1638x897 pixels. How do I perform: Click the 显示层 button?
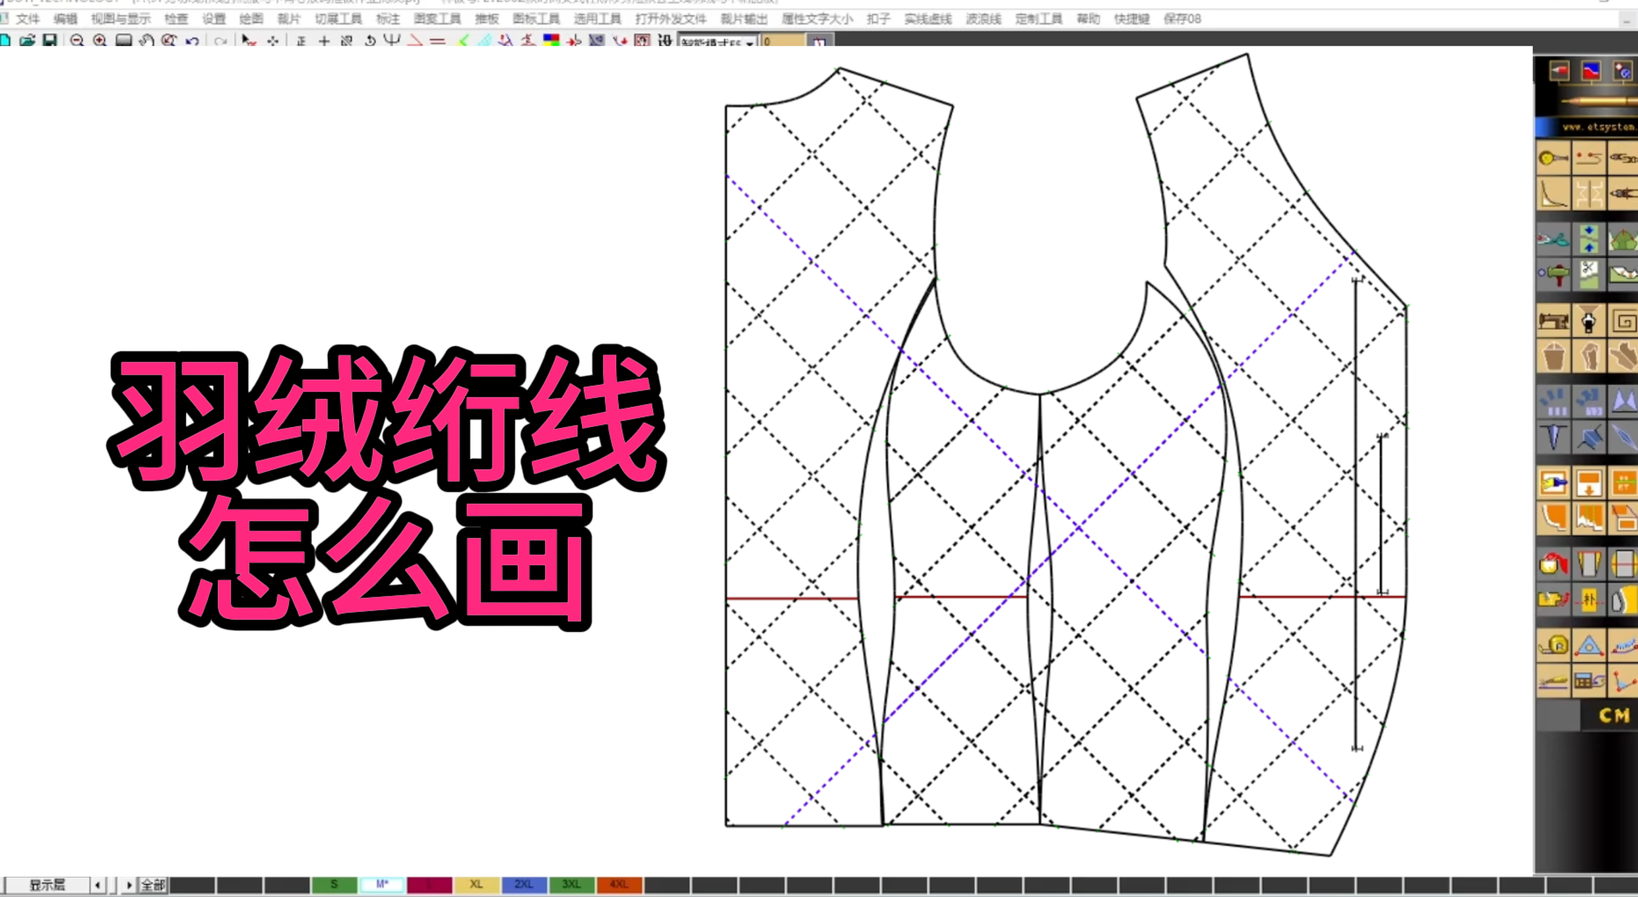pyautogui.click(x=47, y=885)
